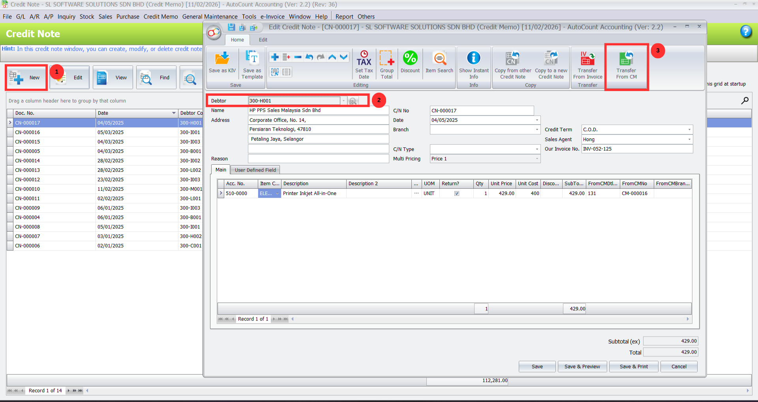Open the e-Invoice menu

click(x=272, y=17)
